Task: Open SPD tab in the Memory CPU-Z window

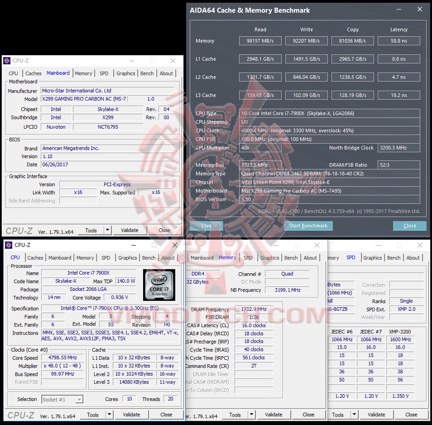Action: 248,258
